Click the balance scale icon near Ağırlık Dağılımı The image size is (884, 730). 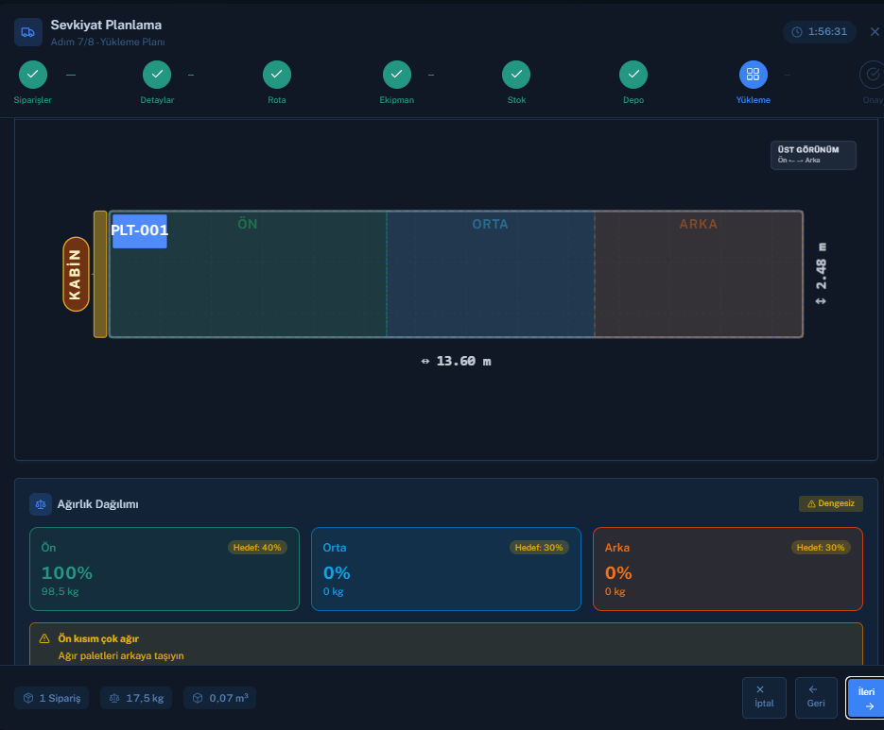(41, 504)
